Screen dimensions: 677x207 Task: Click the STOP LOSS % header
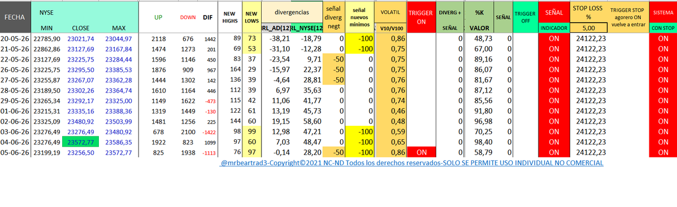coord(588,12)
